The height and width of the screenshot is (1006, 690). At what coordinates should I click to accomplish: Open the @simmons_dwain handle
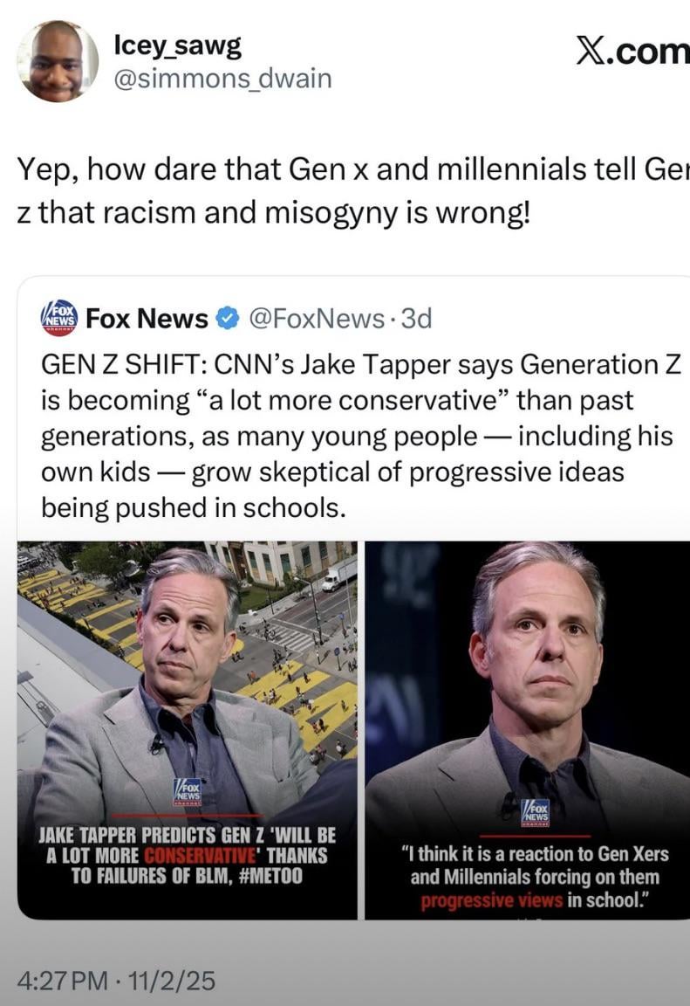(222, 79)
